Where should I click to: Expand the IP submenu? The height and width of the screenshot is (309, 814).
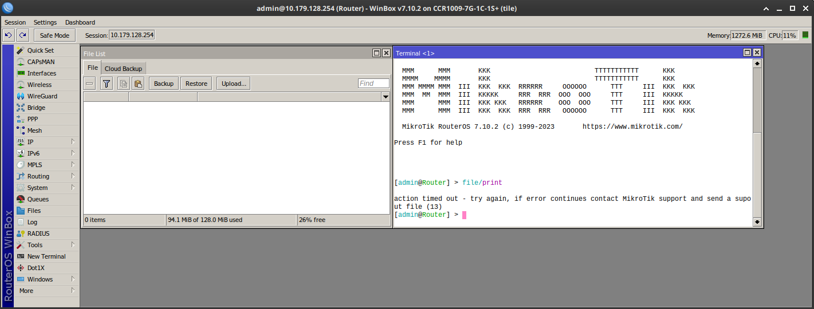tap(73, 142)
